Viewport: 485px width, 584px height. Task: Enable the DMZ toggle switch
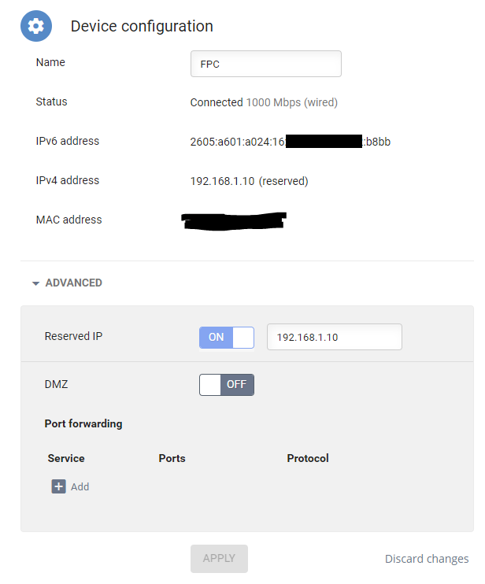pos(227,385)
